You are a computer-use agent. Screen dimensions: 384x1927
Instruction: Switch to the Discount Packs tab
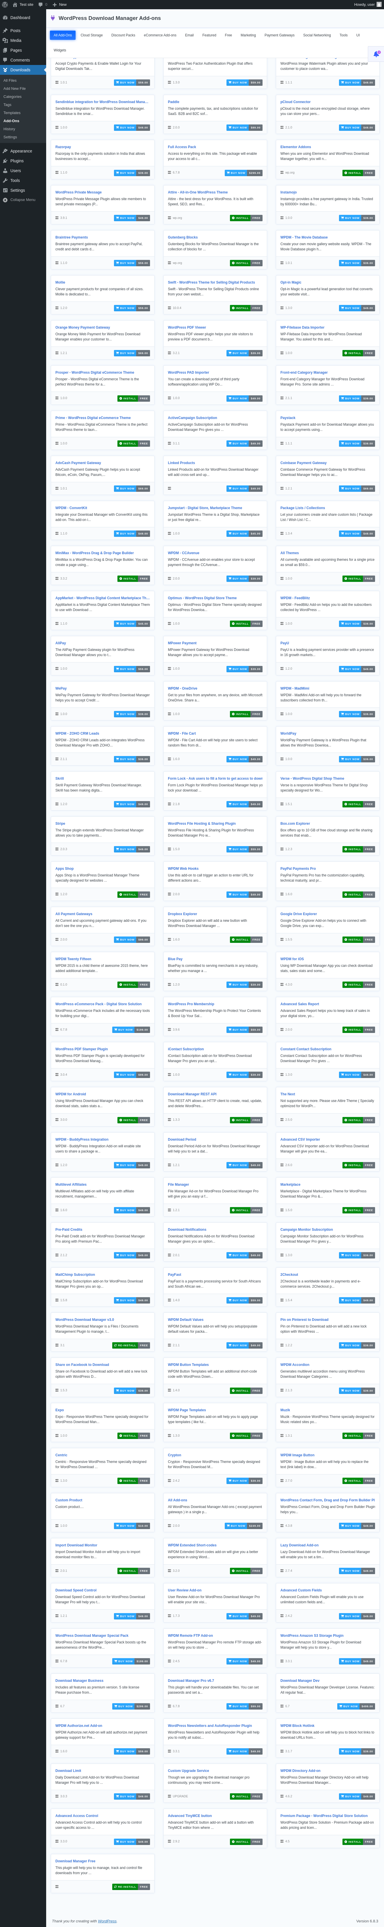coord(123,35)
